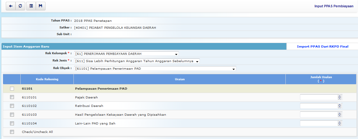Click the back arrow toolbar icon

coord(11,6)
